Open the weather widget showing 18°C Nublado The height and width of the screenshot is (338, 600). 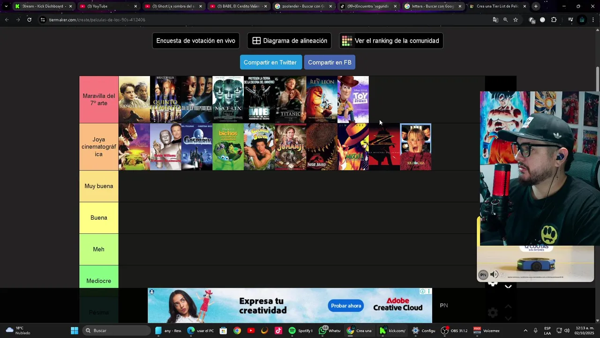18,330
